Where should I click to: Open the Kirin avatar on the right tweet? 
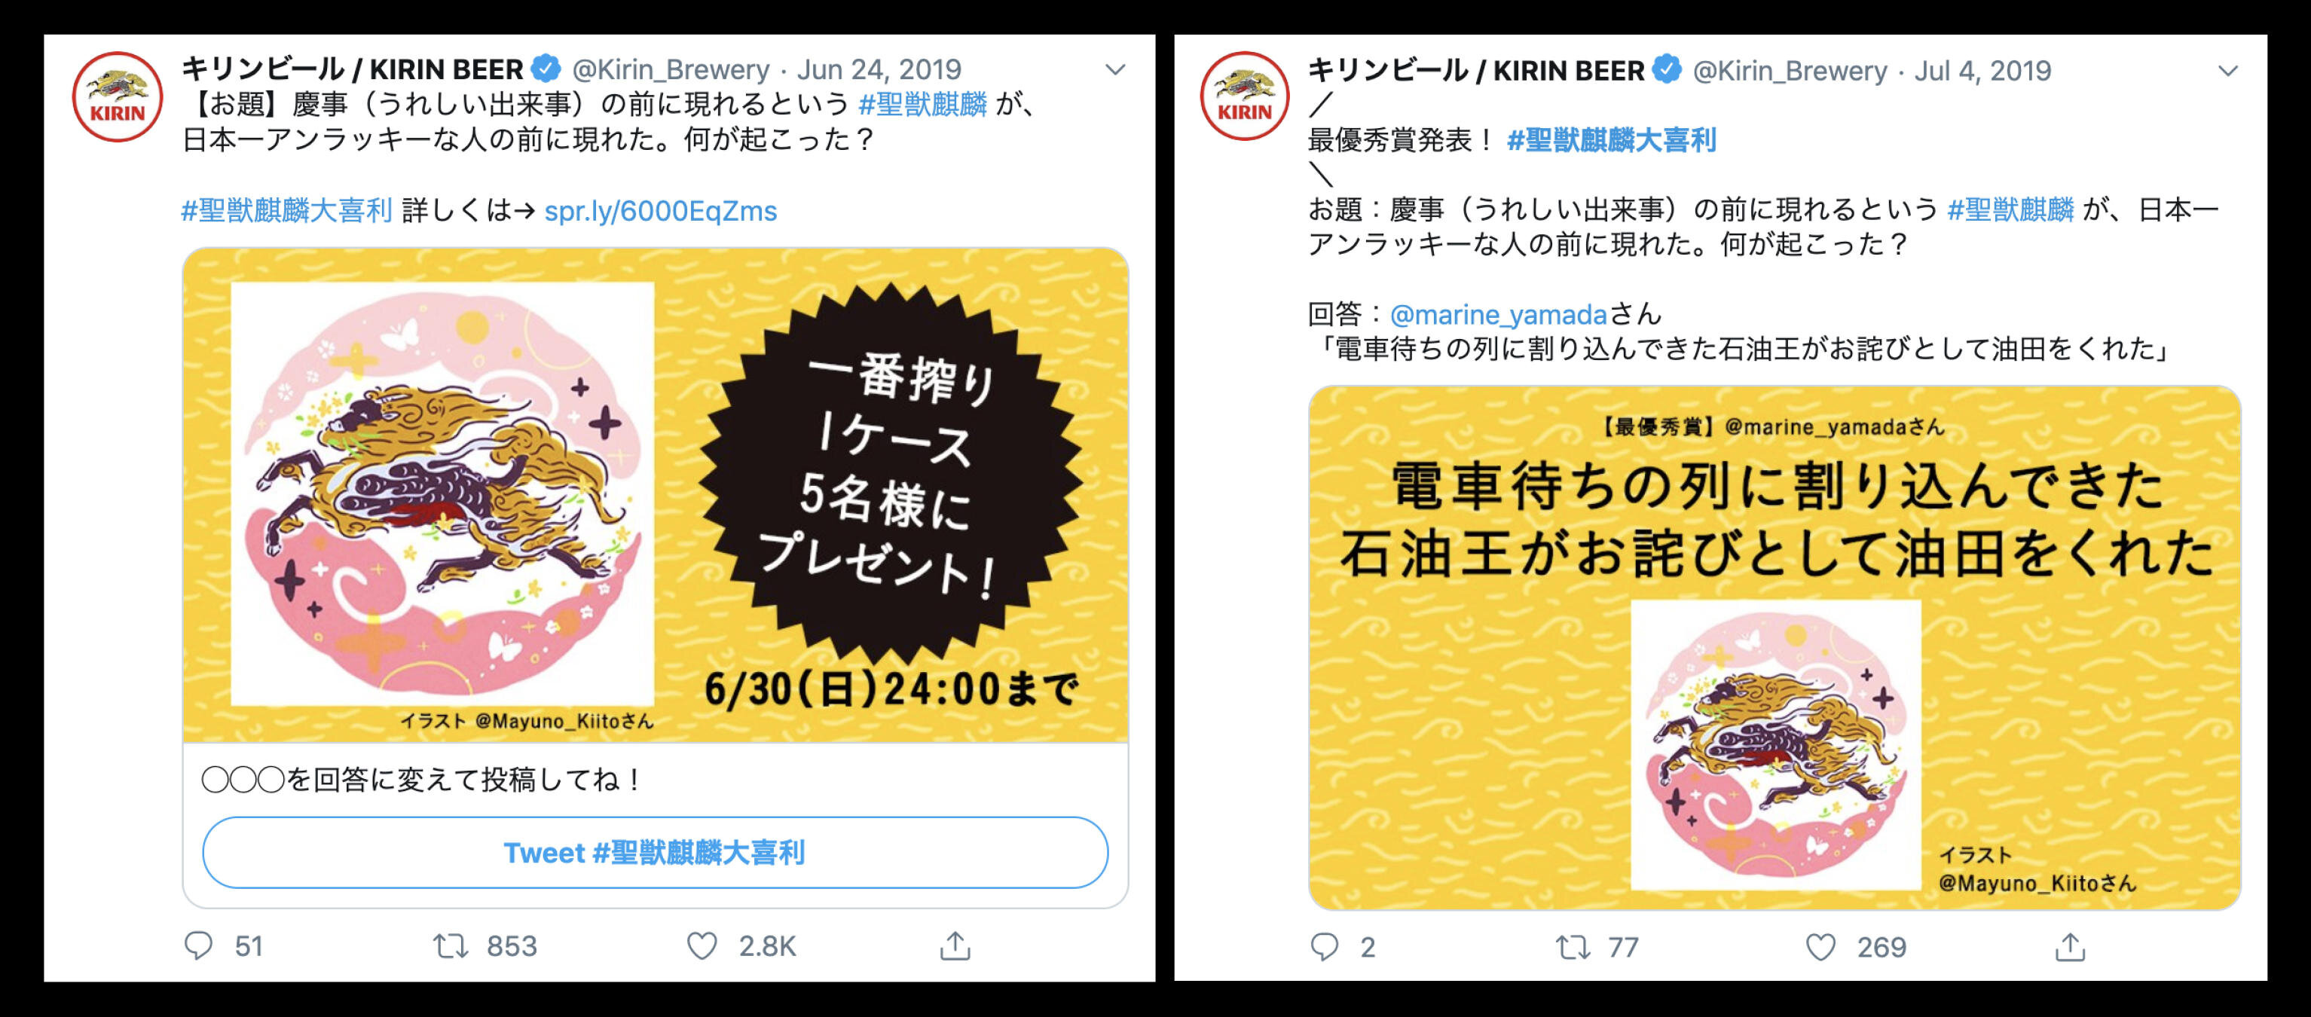click(1244, 96)
